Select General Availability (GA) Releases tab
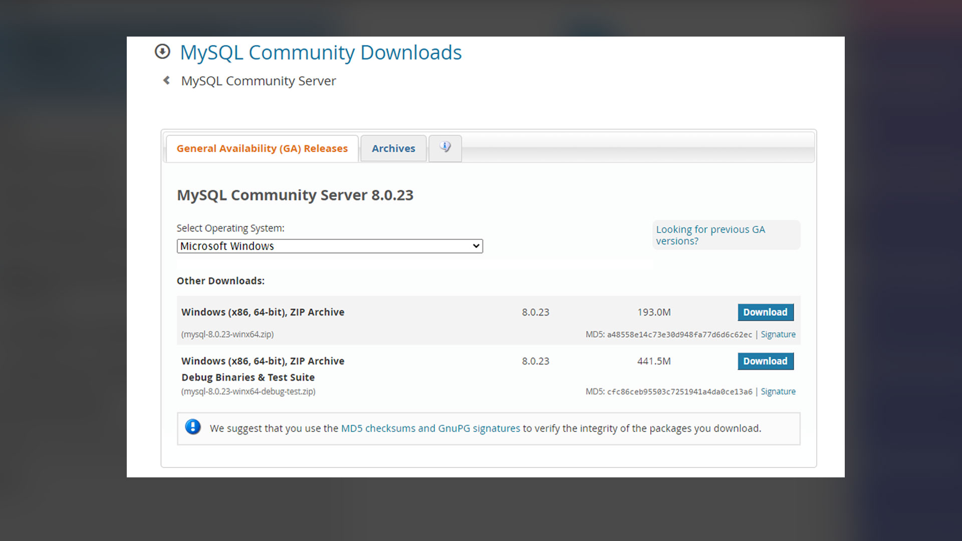The width and height of the screenshot is (962, 541). click(x=262, y=148)
